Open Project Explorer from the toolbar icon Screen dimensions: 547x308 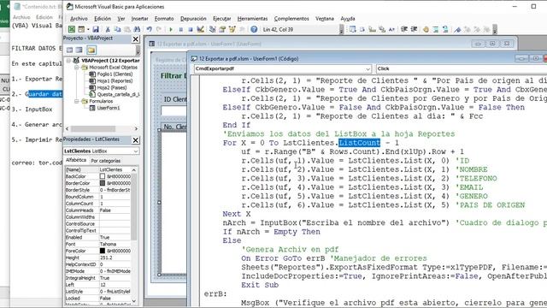pyautogui.click(x=213, y=30)
